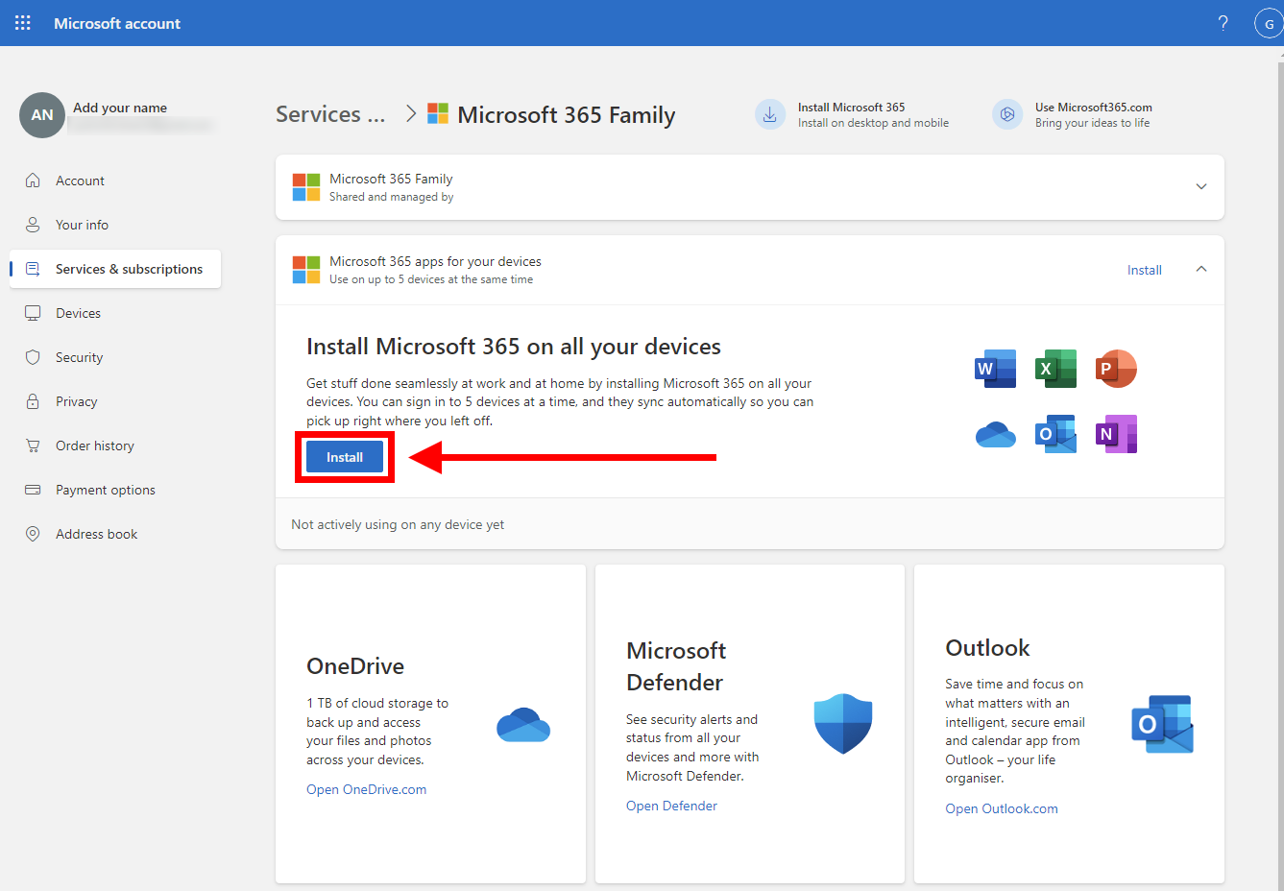Click the Add your name link
The width and height of the screenshot is (1284, 891).
click(120, 108)
